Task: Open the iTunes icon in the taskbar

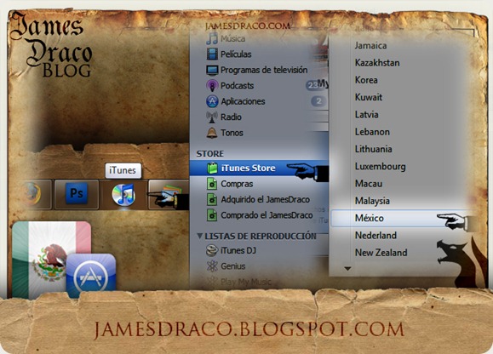Action: [x=123, y=195]
